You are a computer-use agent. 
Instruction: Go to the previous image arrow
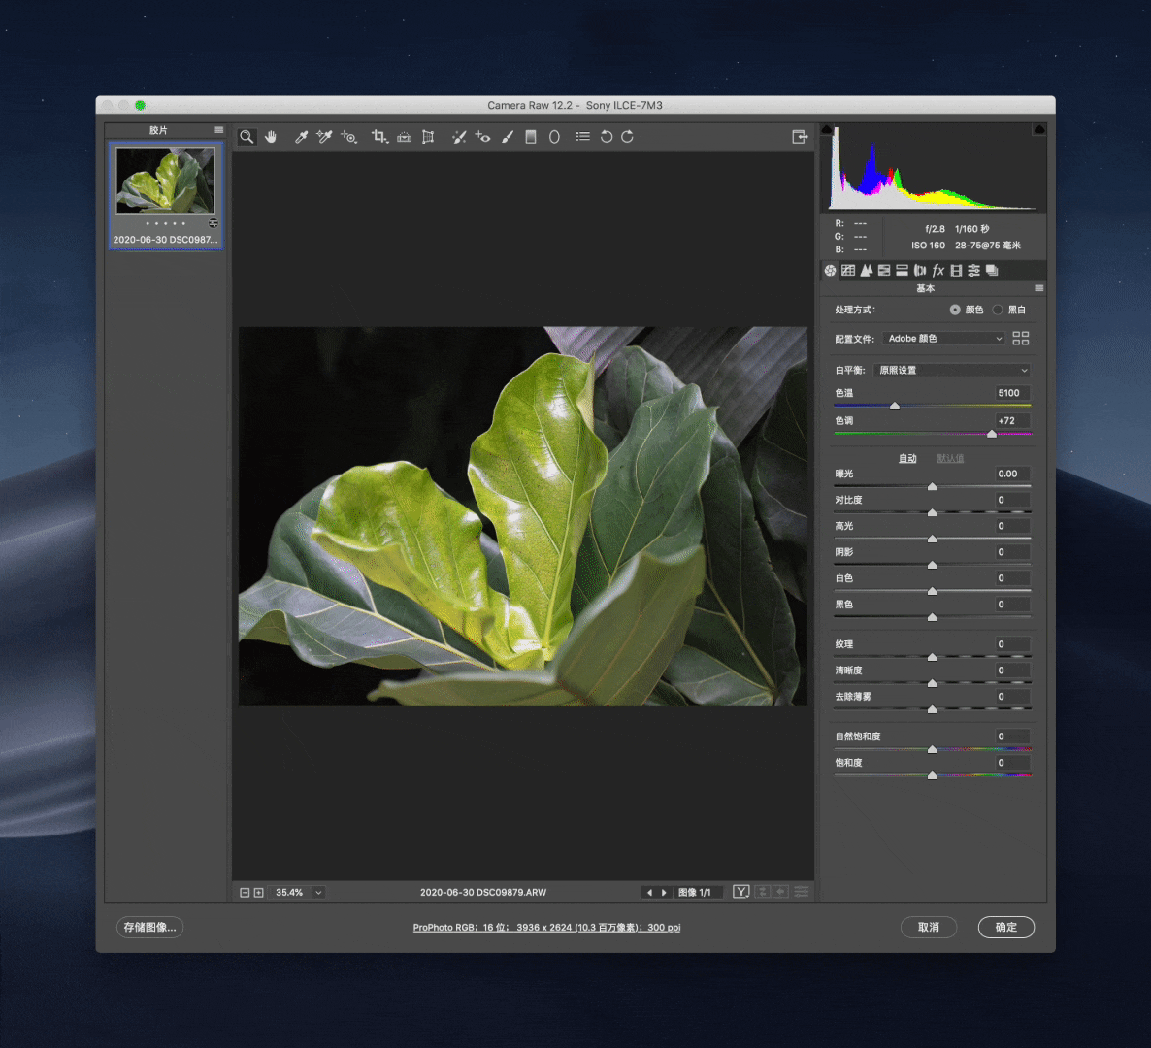tap(649, 893)
